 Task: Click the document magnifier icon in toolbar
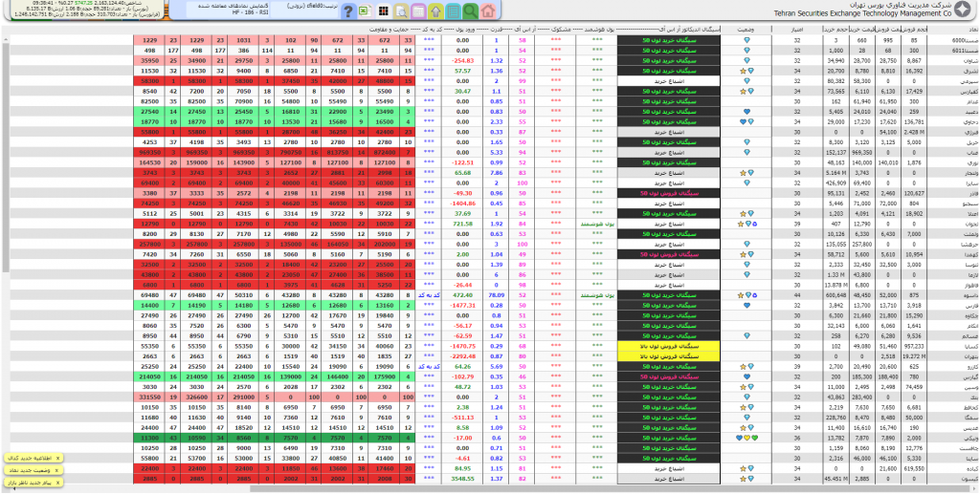pos(401,11)
